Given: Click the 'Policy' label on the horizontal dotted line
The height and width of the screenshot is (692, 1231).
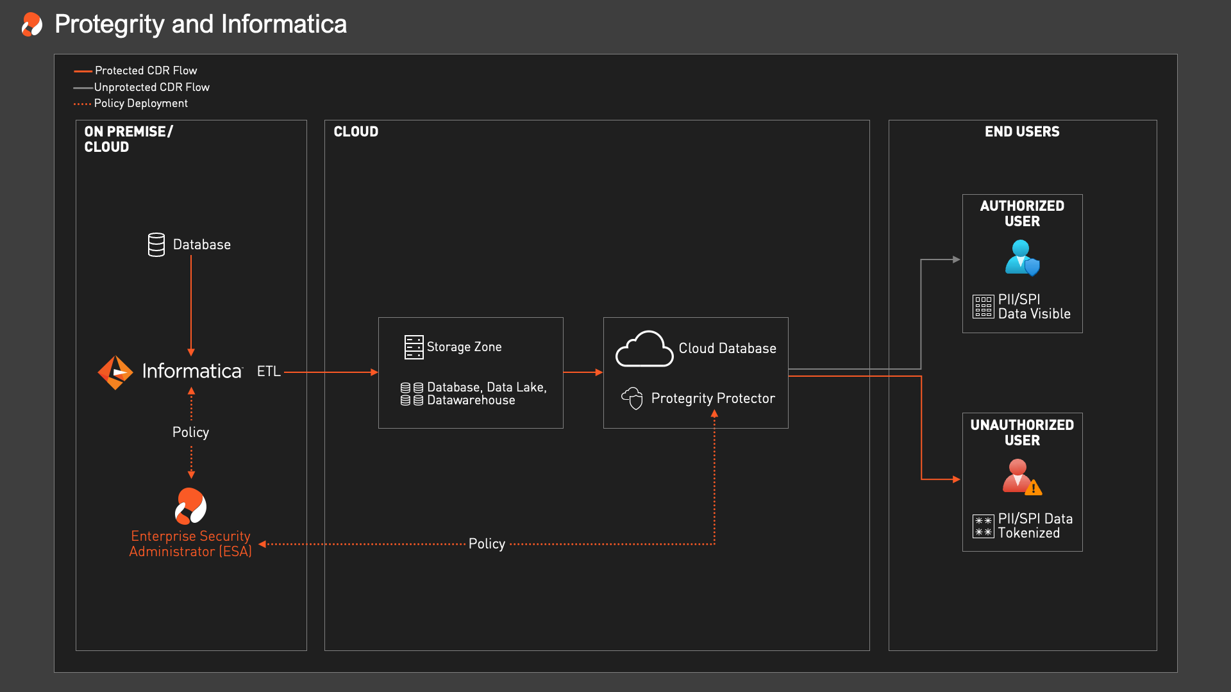Looking at the screenshot, I should [x=487, y=544].
